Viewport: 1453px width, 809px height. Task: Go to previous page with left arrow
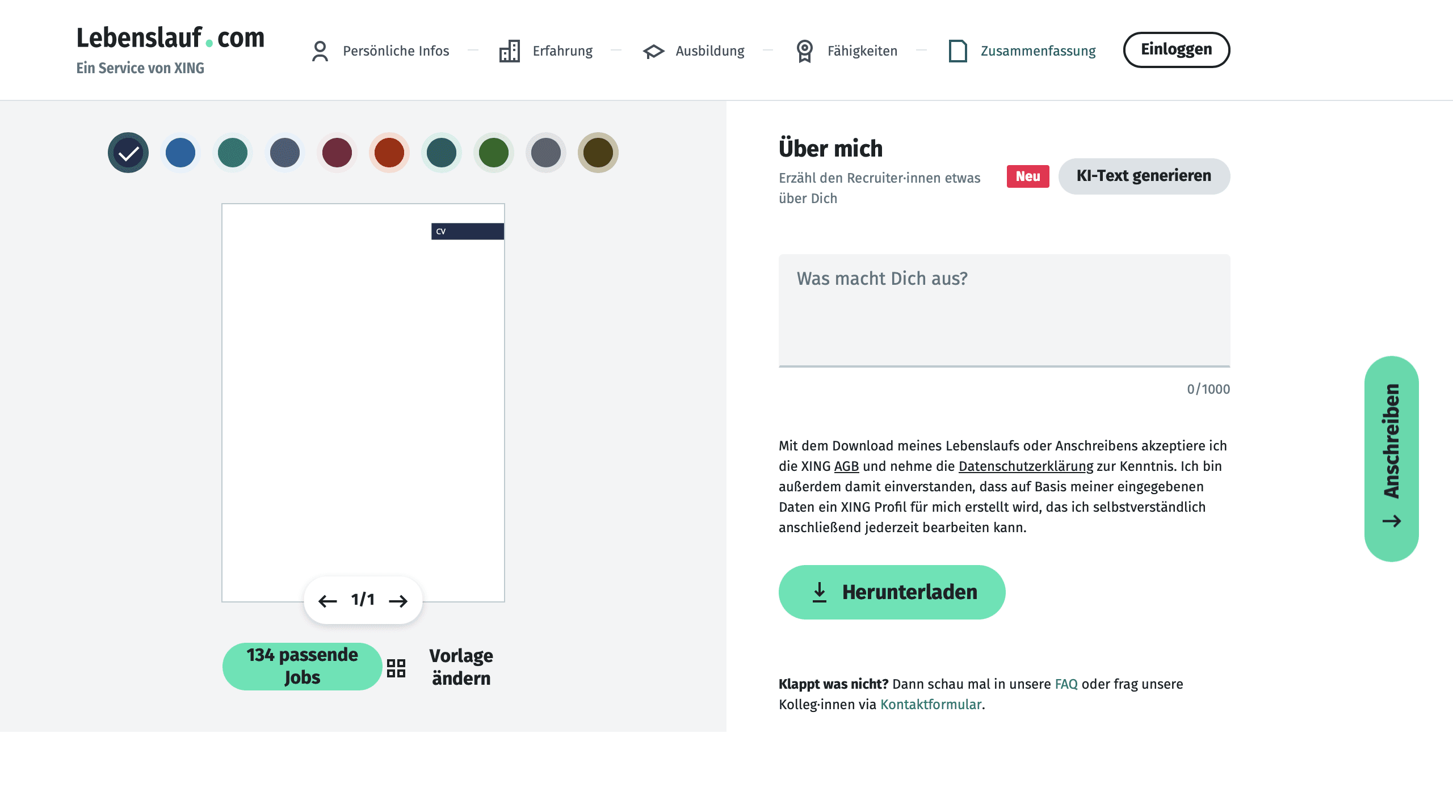[x=327, y=600]
